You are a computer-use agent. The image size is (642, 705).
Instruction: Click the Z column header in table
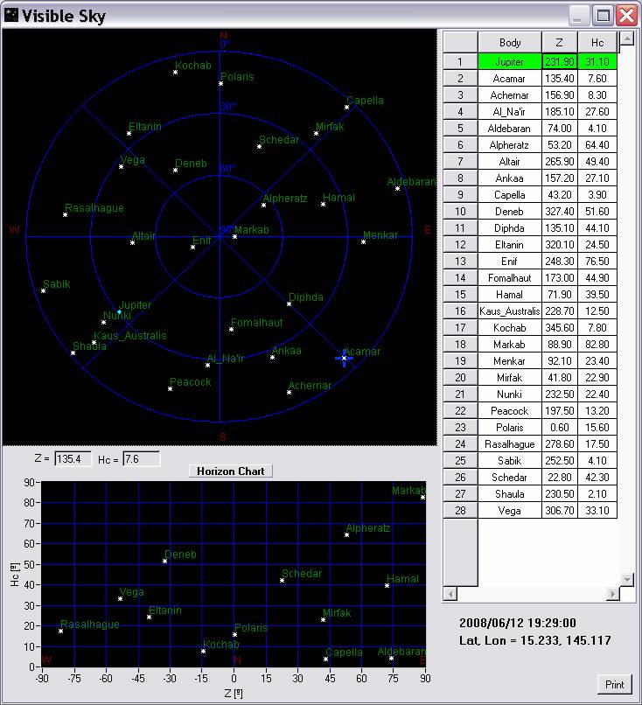(559, 42)
